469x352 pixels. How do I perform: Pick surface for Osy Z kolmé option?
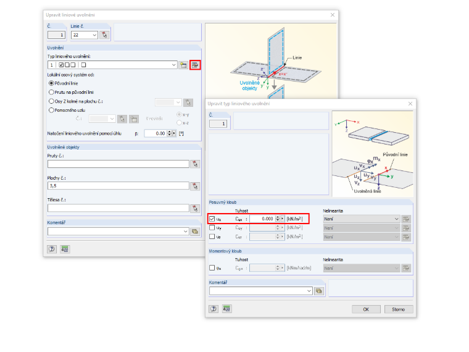[188, 103]
